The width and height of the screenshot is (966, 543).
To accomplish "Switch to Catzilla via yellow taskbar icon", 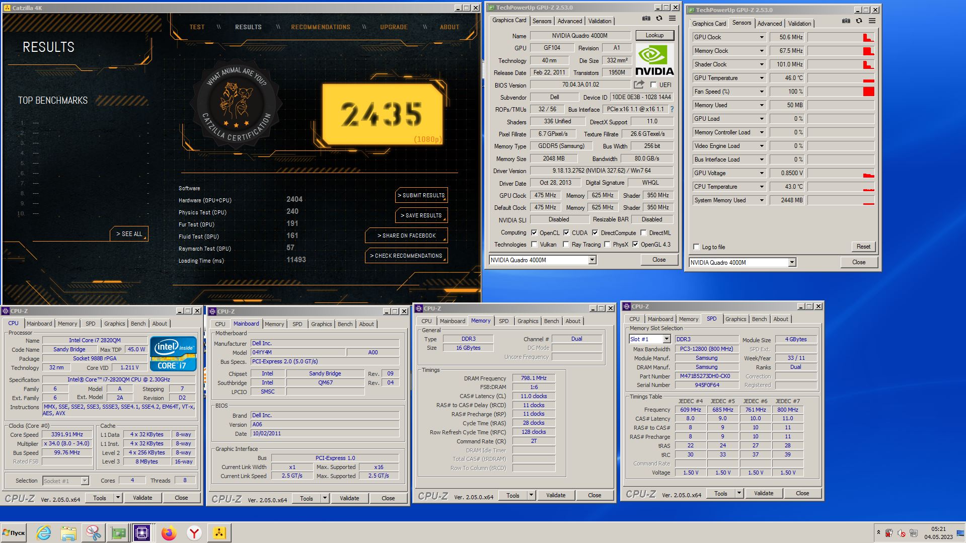I will (219, 532).
